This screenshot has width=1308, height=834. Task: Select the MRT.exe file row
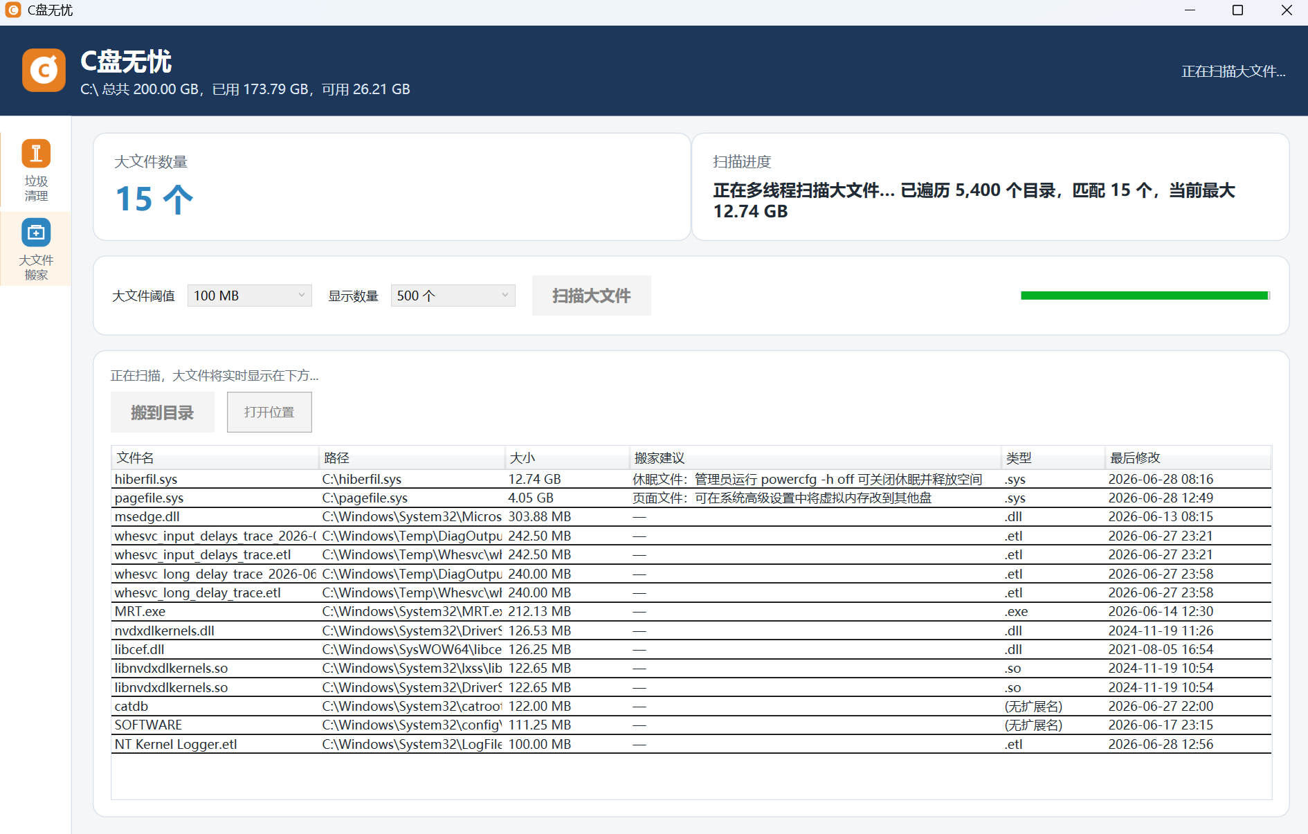click(691, 611)
